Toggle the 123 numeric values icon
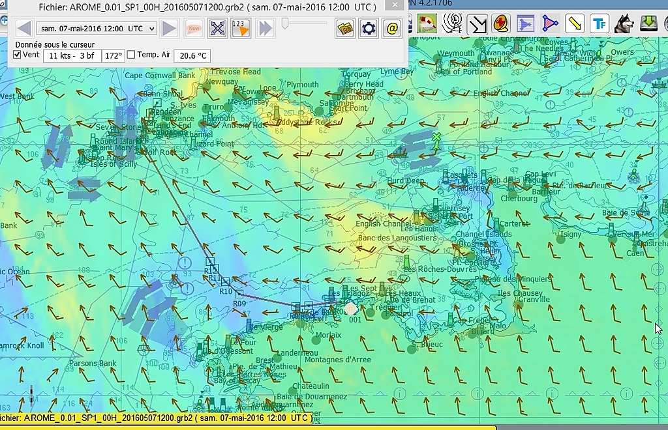Screen dimensions: 668x430 (241, 29)
